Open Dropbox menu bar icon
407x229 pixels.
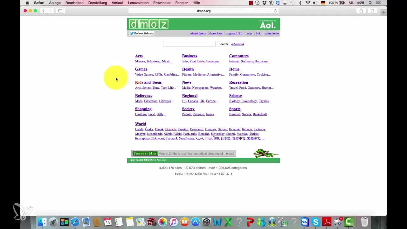(265, 3)
